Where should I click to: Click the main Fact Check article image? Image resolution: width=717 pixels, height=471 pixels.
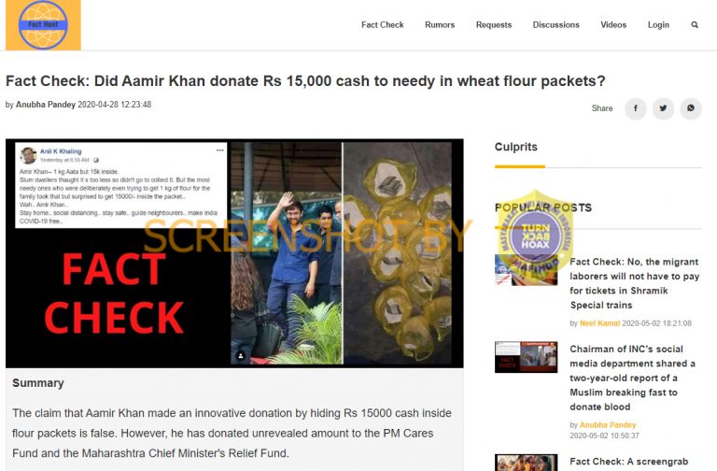pos(234,253)
